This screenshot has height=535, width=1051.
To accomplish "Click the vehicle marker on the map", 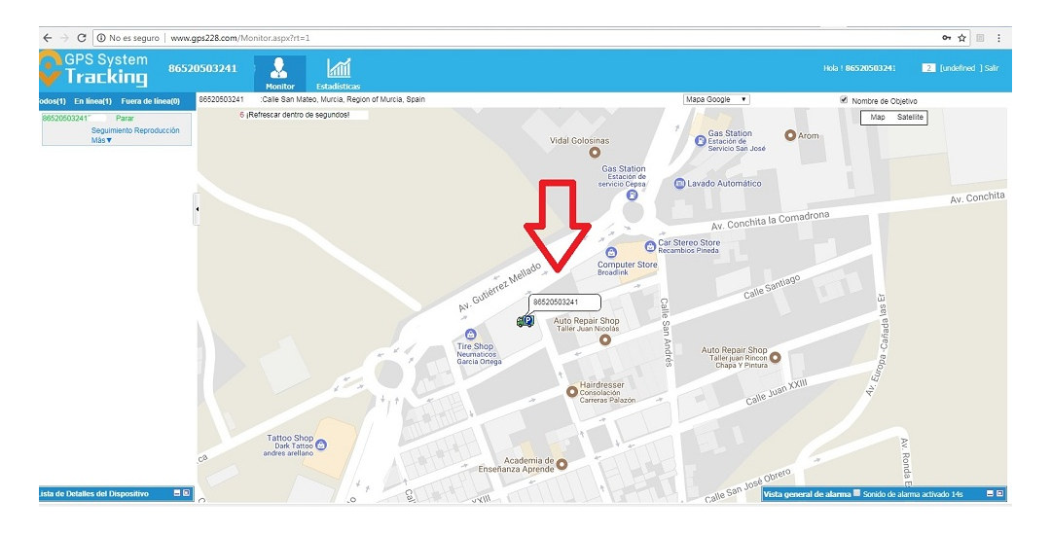I will 525,321.
